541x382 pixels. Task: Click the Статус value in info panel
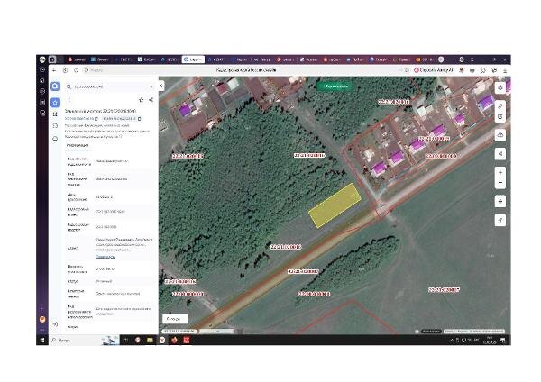click(105, 281)
